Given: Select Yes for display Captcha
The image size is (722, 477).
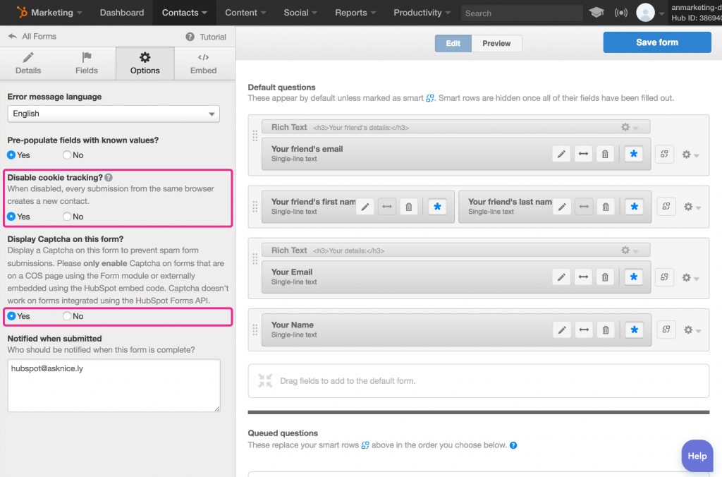Looking at the screenshot, I should [11, 316].
